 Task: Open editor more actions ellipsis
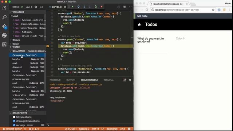[130, 7]
